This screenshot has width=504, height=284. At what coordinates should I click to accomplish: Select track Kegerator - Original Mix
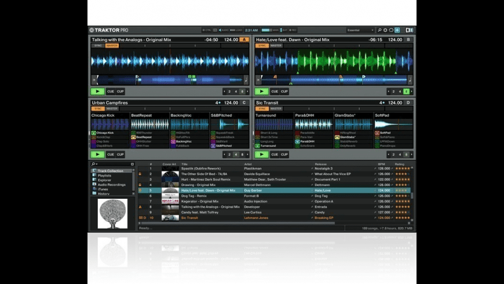coord(200,201)
